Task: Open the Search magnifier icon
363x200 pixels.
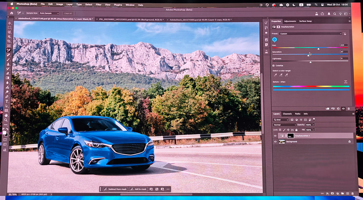Action: [x=335, y=14]
